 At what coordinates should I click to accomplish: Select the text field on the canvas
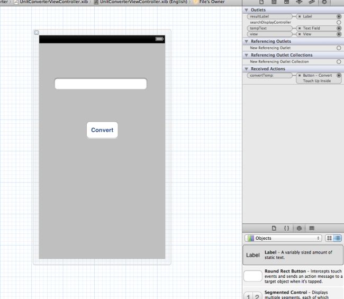(x=101, y=84)
